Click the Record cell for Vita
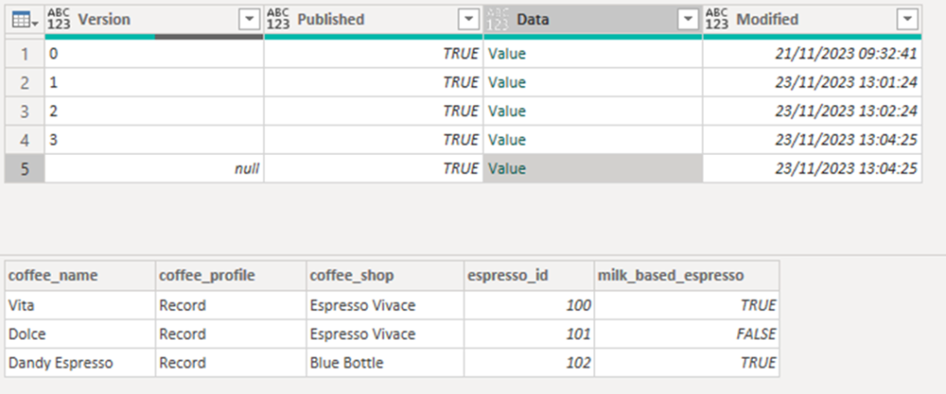This screenshot has height=394, width=946. 231,305
